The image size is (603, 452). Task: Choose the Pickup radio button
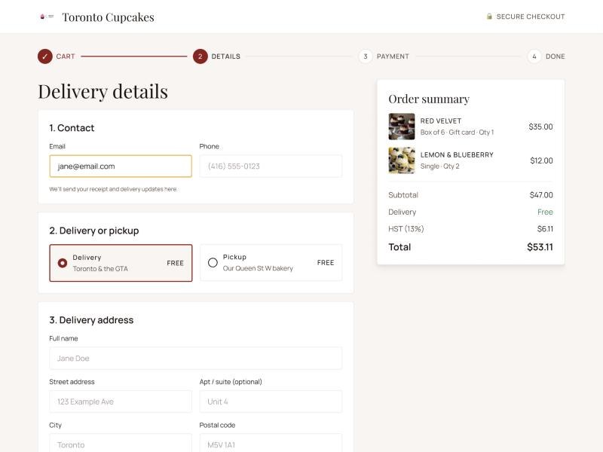(x=213, y=262)
